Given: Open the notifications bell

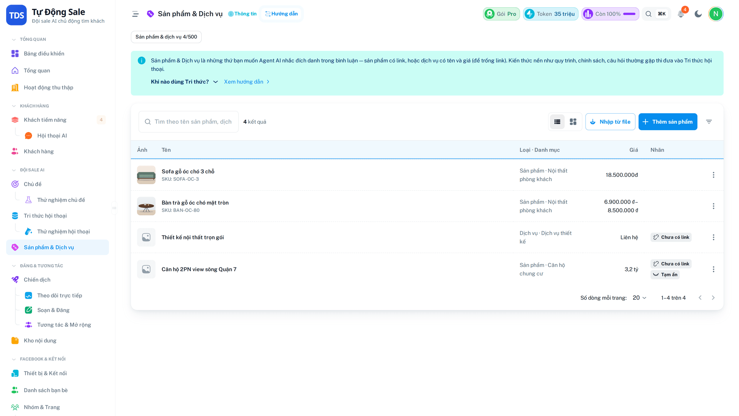Looking at the screenshot, I should pos(681,14).
